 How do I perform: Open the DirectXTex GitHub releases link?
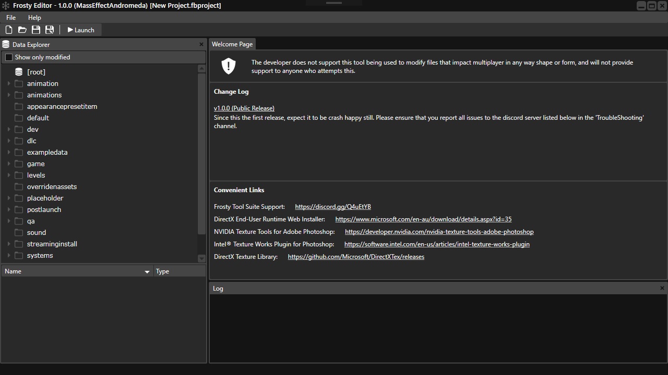(356, 257)
